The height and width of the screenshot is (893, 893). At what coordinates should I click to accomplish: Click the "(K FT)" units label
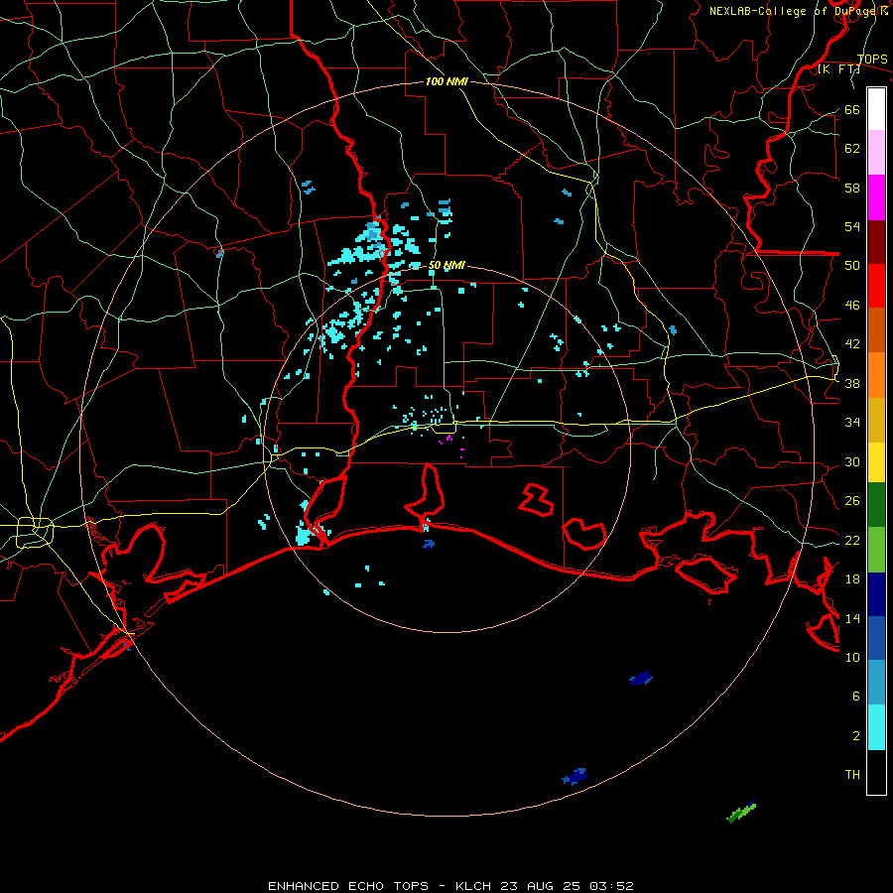pyautogui.click(x=838, y=68)
